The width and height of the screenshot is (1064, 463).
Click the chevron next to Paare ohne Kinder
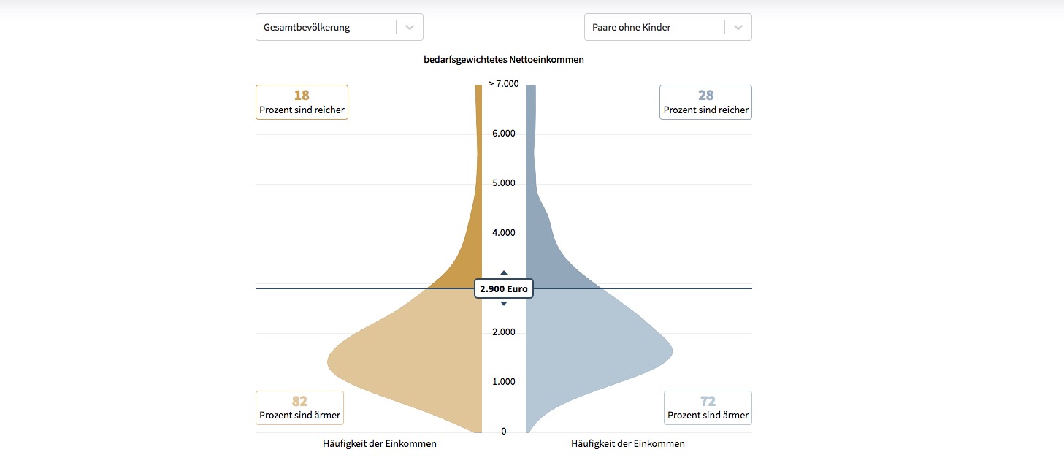point(738,27)
